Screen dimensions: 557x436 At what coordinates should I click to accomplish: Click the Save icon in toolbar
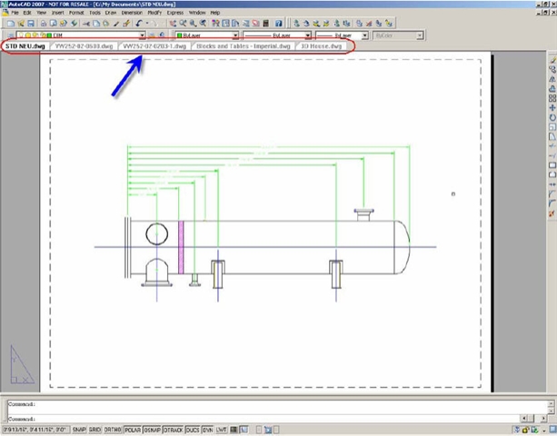click(31, 24)
